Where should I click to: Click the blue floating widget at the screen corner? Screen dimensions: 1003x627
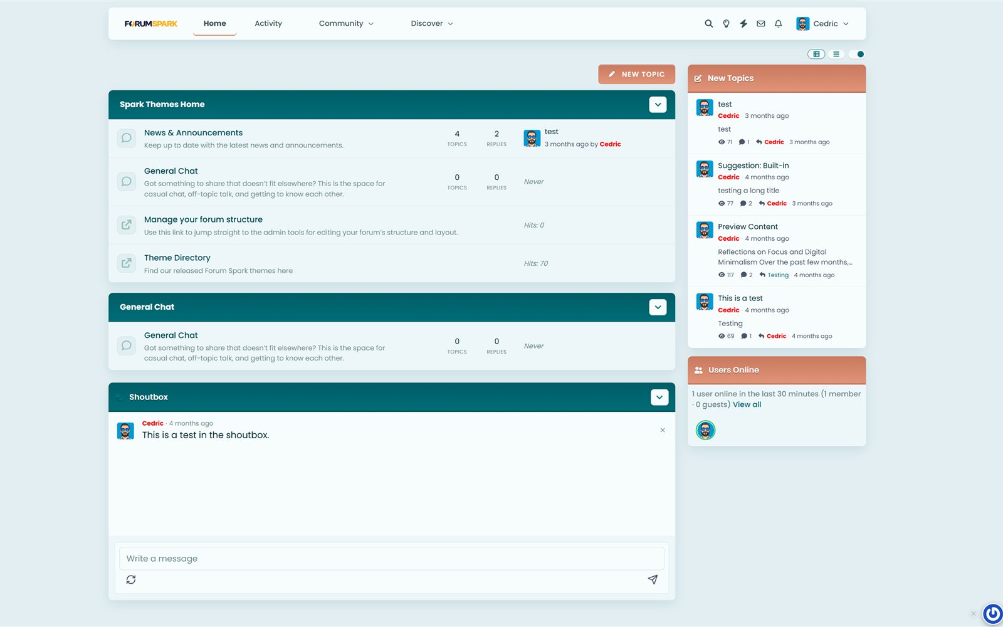pyautogui.click(x=993, y=614)
